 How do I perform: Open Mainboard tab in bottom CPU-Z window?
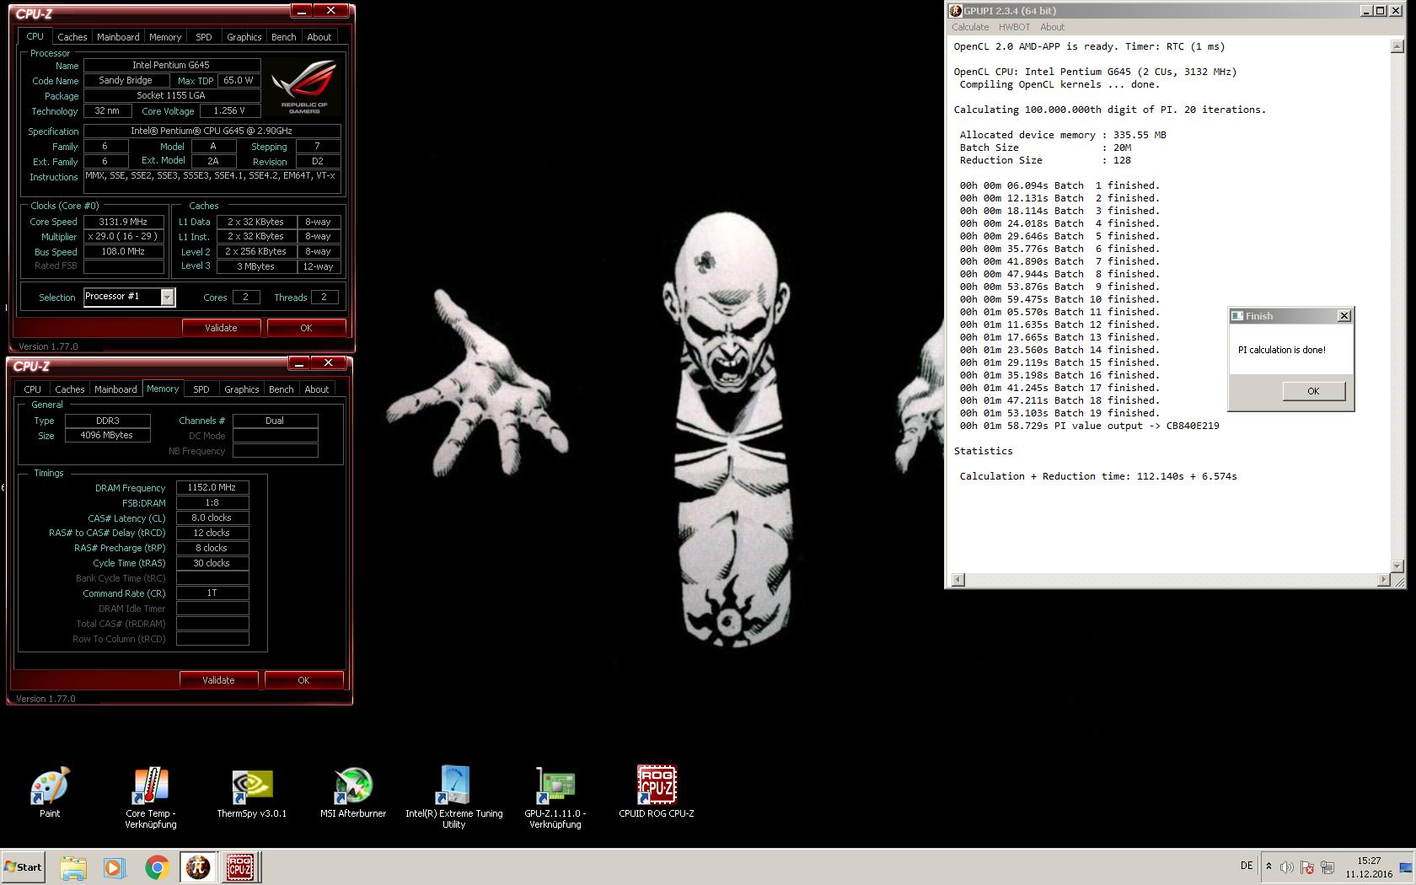[115, 389]
